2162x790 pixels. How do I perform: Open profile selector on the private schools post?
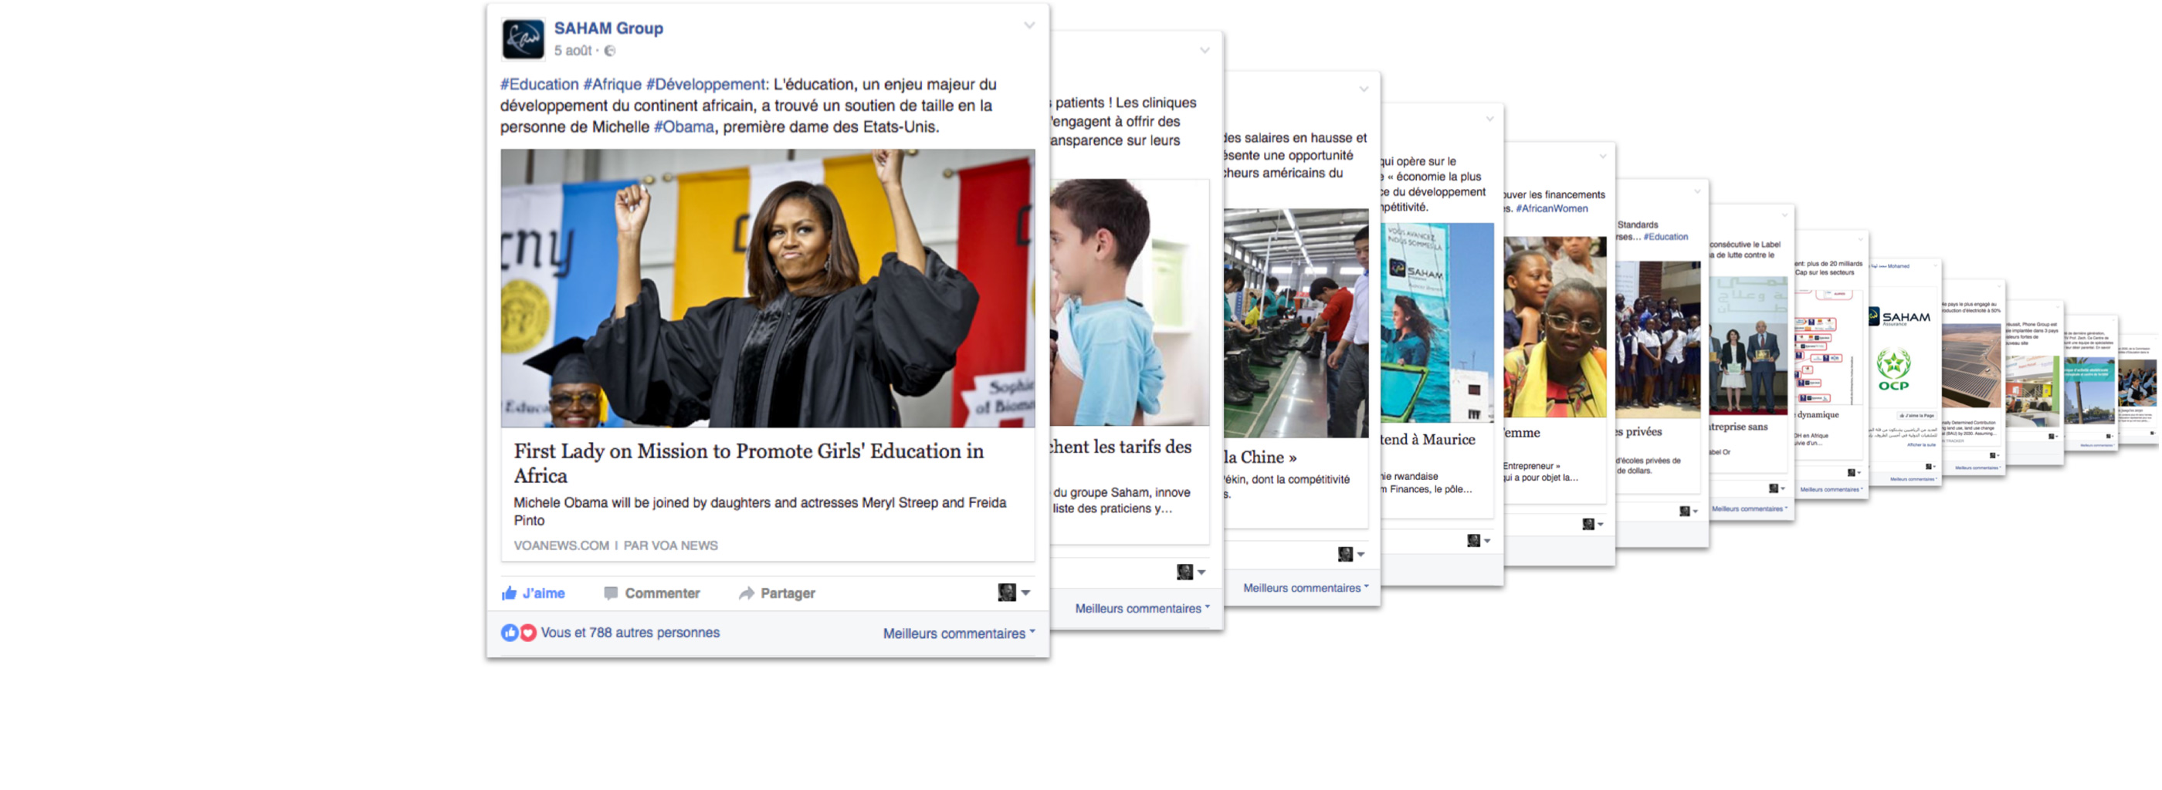[1688, 511]
